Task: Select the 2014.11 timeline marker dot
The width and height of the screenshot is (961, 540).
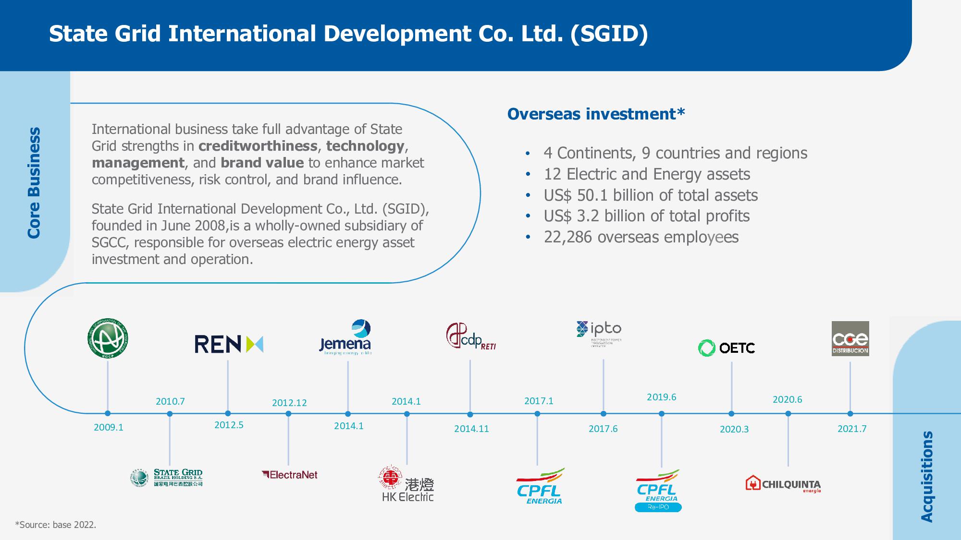Action: point(470,414)
